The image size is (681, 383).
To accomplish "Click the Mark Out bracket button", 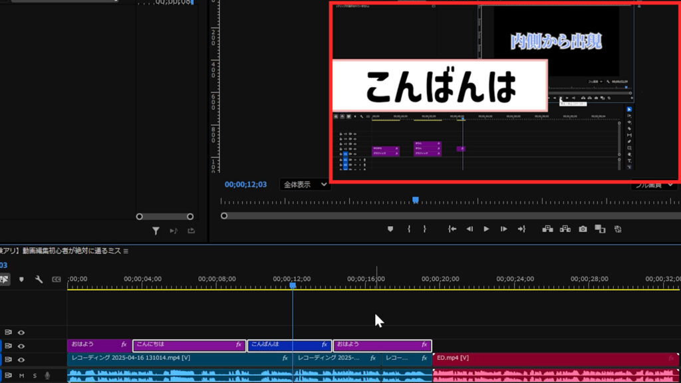I will tap(424, 229).
